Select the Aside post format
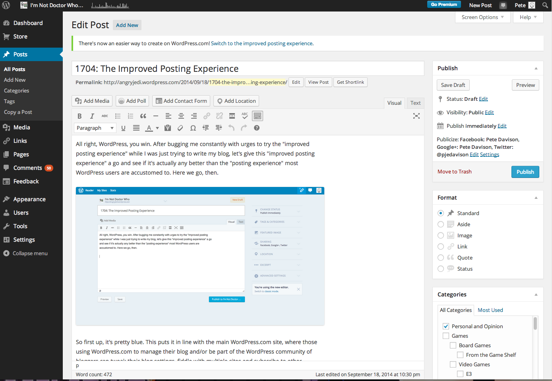This screenshot has width=552, height=381. point(440,224)
